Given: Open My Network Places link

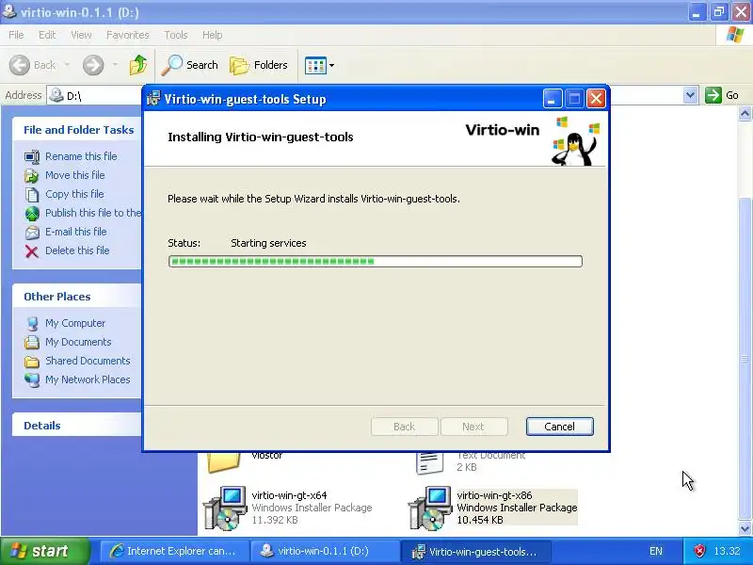Looking at the screenshot, I should [88, 379].
